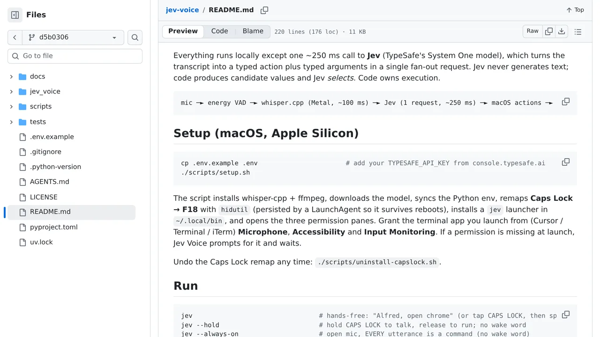This screenshot has width=600, height=337.
Task: Focus the Go to file field
Action: pyautogui.click(x=75, y=56)
